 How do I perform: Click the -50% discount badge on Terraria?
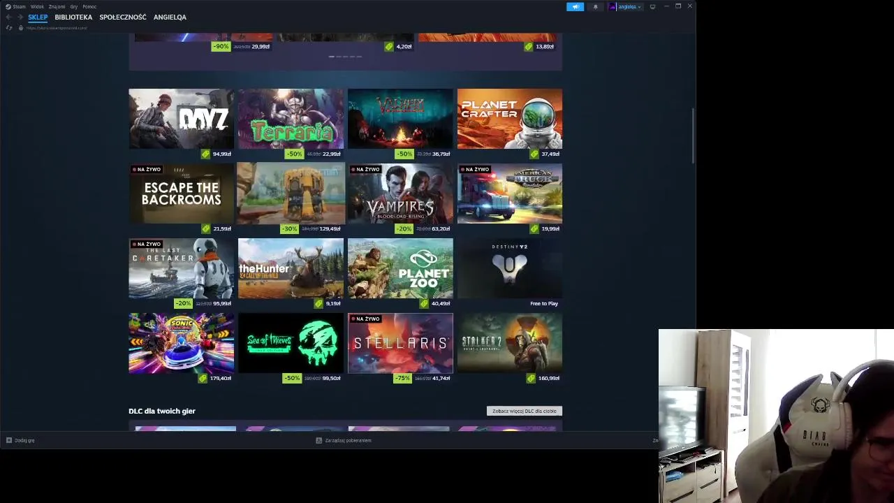tap(294, 154)
